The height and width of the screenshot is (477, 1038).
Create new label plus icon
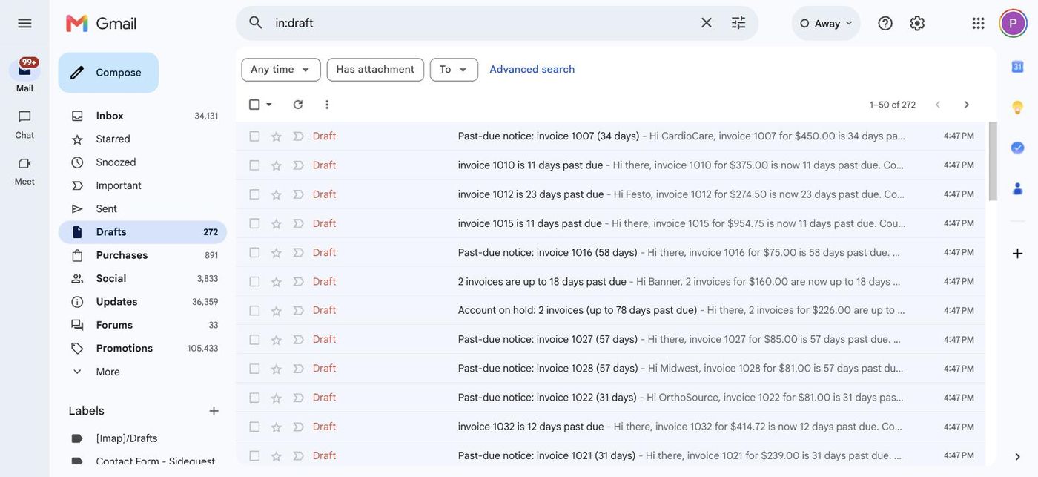[214, 411]
